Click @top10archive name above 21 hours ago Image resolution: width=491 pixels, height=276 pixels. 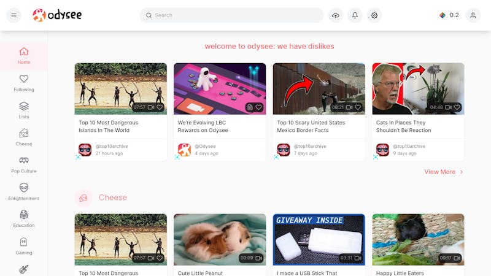pos(112,146)
